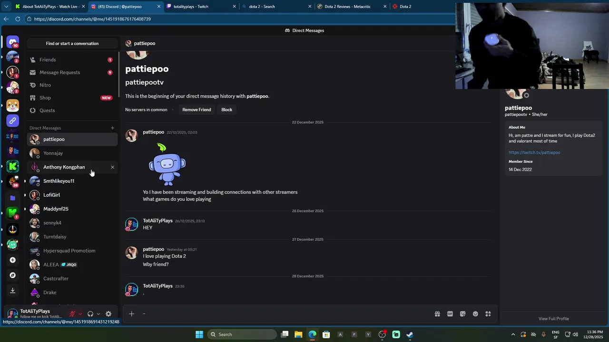Screen dimensions: 609x342
Task: Open microphone input options chevron
Action: (x=80, y=314)
